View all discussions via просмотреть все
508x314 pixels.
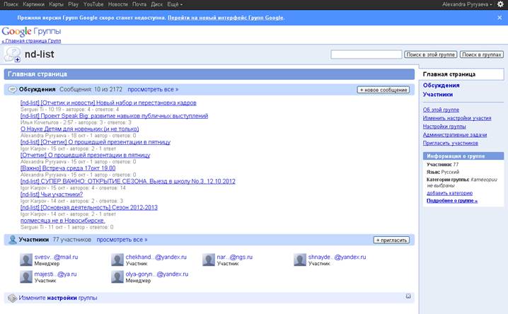click(x=153, y=89)
